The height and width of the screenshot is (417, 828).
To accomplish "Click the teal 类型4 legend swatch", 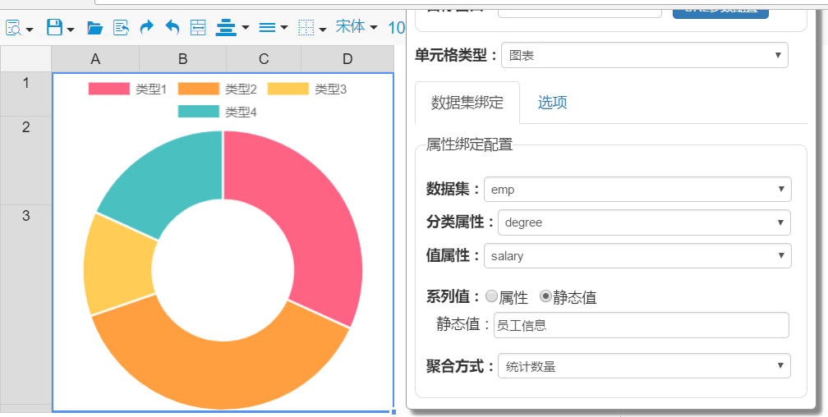I will (198, 112).
